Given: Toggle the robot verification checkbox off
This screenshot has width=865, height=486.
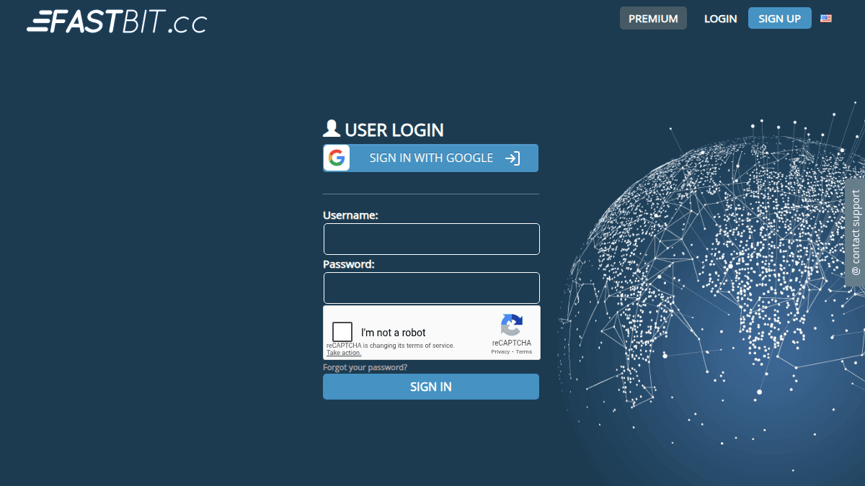Looking at the screenshot, I should tap(342, 331).
